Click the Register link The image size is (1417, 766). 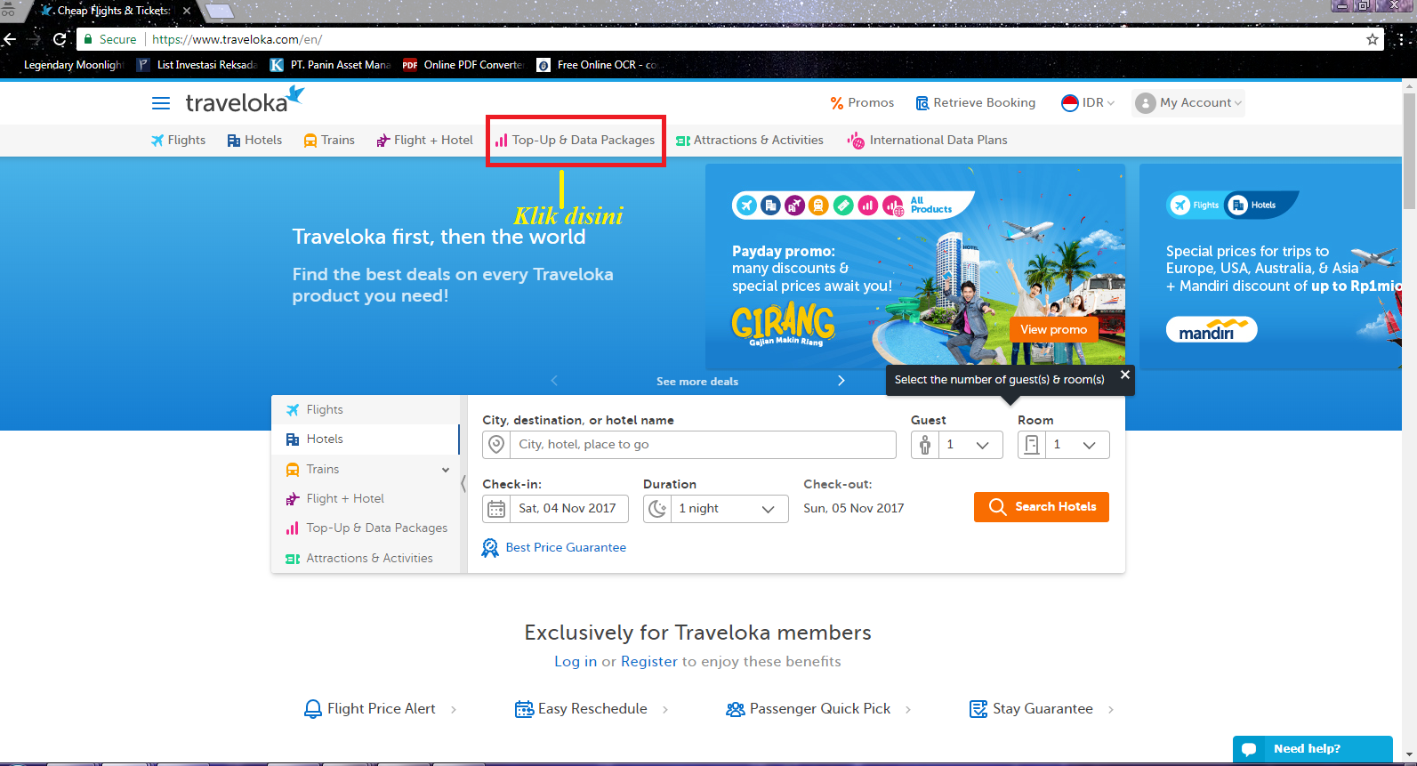pos(649,662)
